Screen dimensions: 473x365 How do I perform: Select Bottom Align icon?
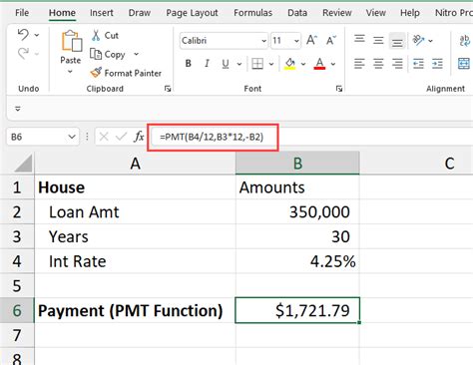pyautogui.click(x=397, y=41)
